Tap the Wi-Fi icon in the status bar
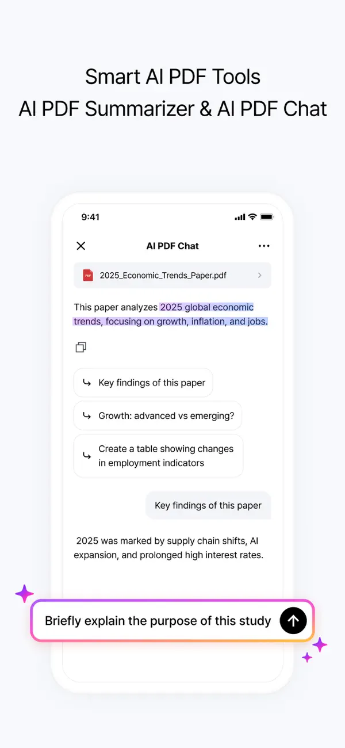This screenshot has height=748, width=345. coord(252,217)
